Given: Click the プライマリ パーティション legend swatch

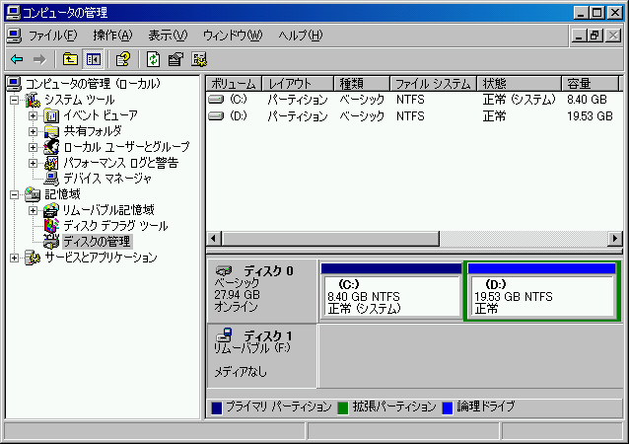Looking at the screenshot, I should click(x=217, y=407).
